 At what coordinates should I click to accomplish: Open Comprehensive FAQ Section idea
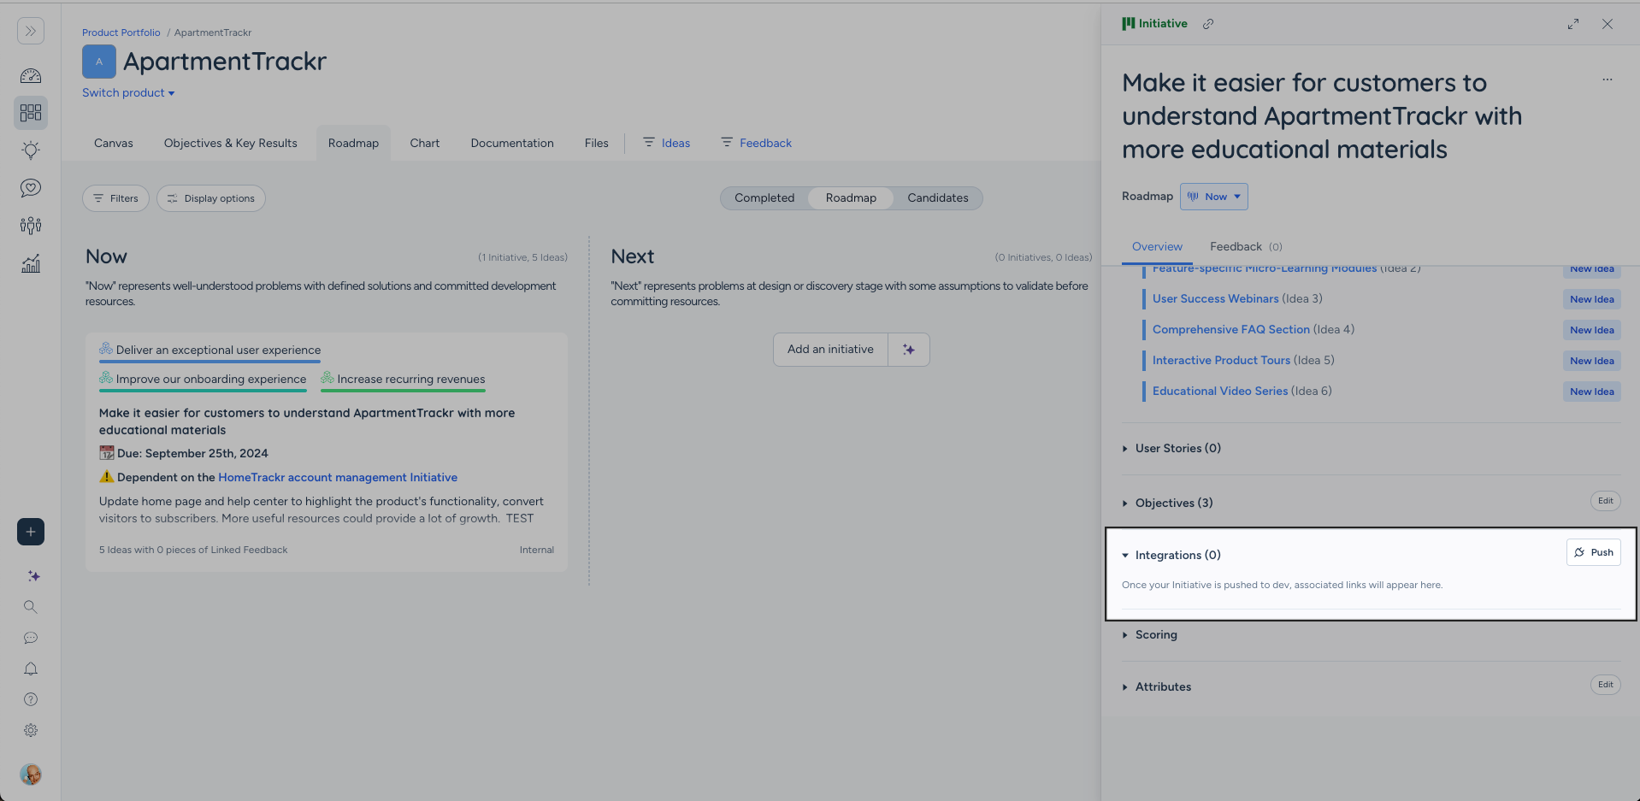point(1231,329)
